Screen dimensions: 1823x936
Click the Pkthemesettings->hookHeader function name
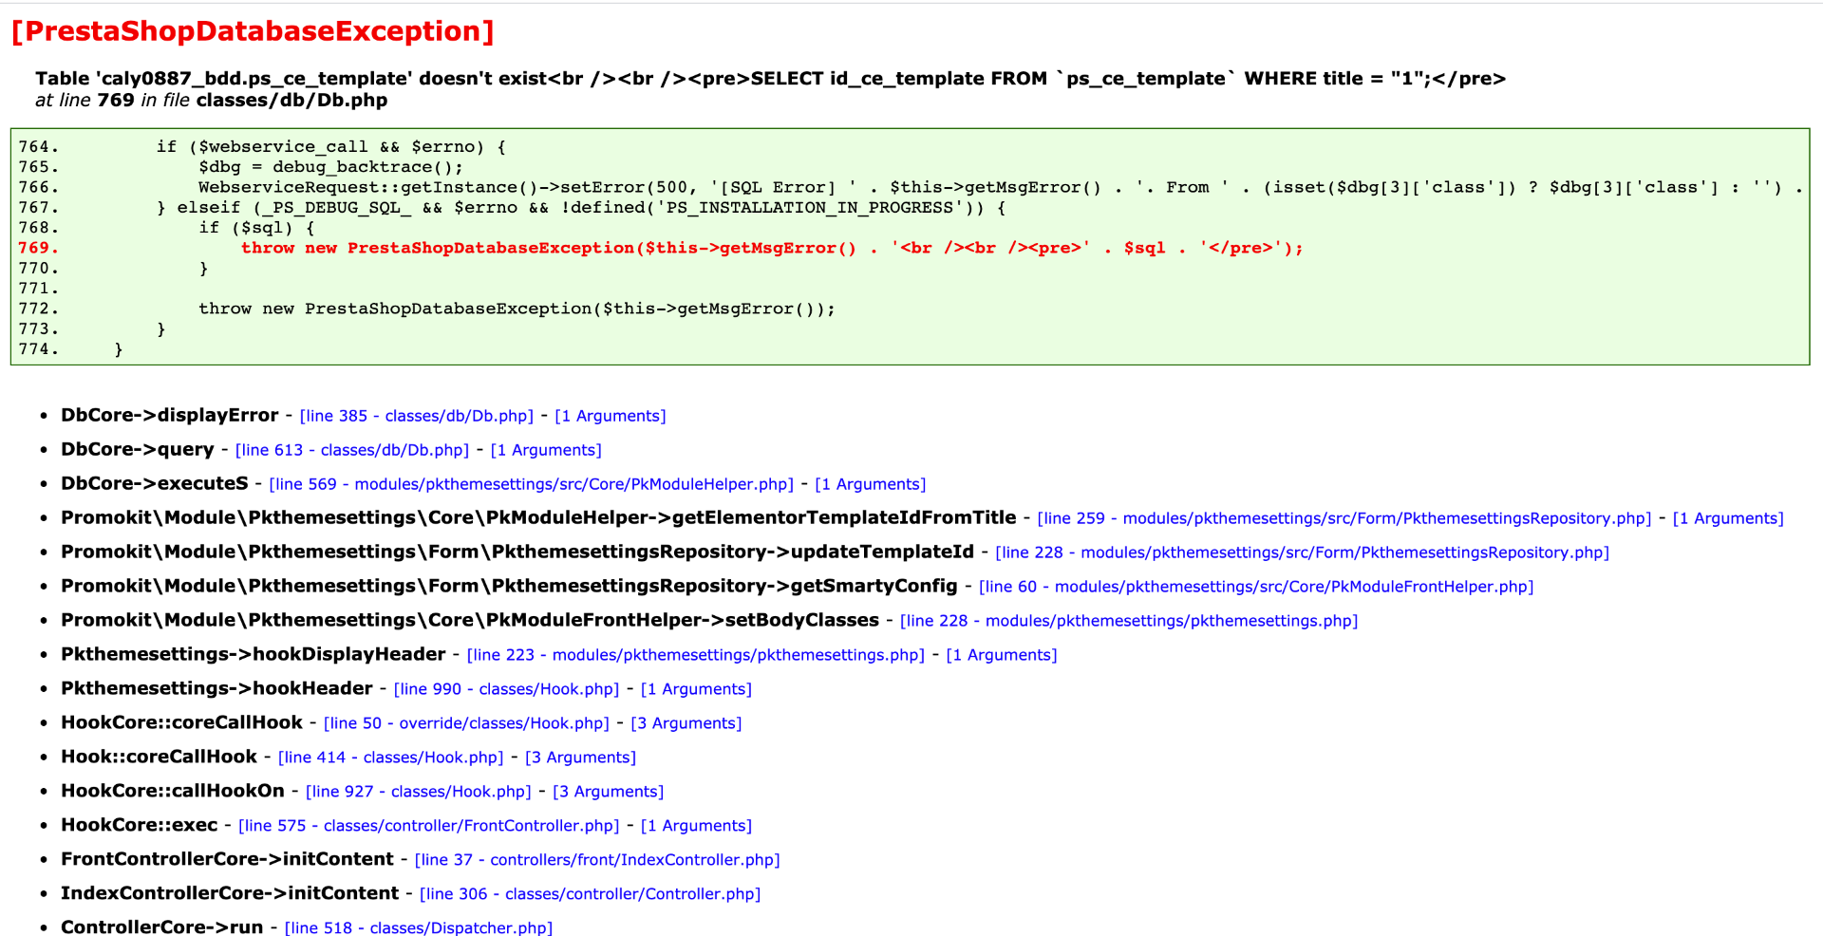(216, 688)
